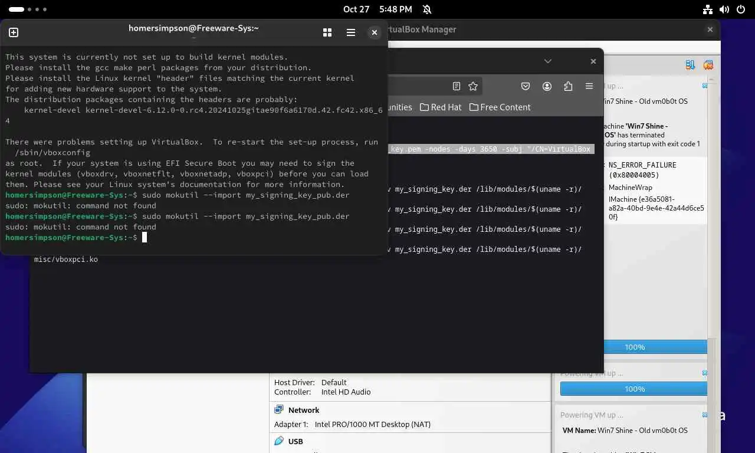
Task: Click the VirtualBox USB icon
Action: pyautogui.click(x=279, y=441)
